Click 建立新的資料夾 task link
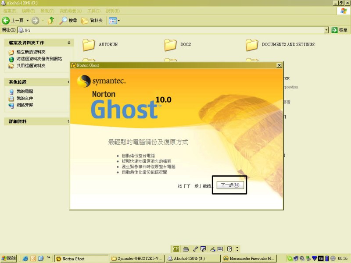Image resolution: width=351 pixels, height=263 pixels. tap(31, 52)
